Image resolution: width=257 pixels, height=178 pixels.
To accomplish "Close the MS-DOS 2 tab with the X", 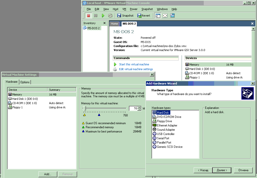I will tap(252, 24).
